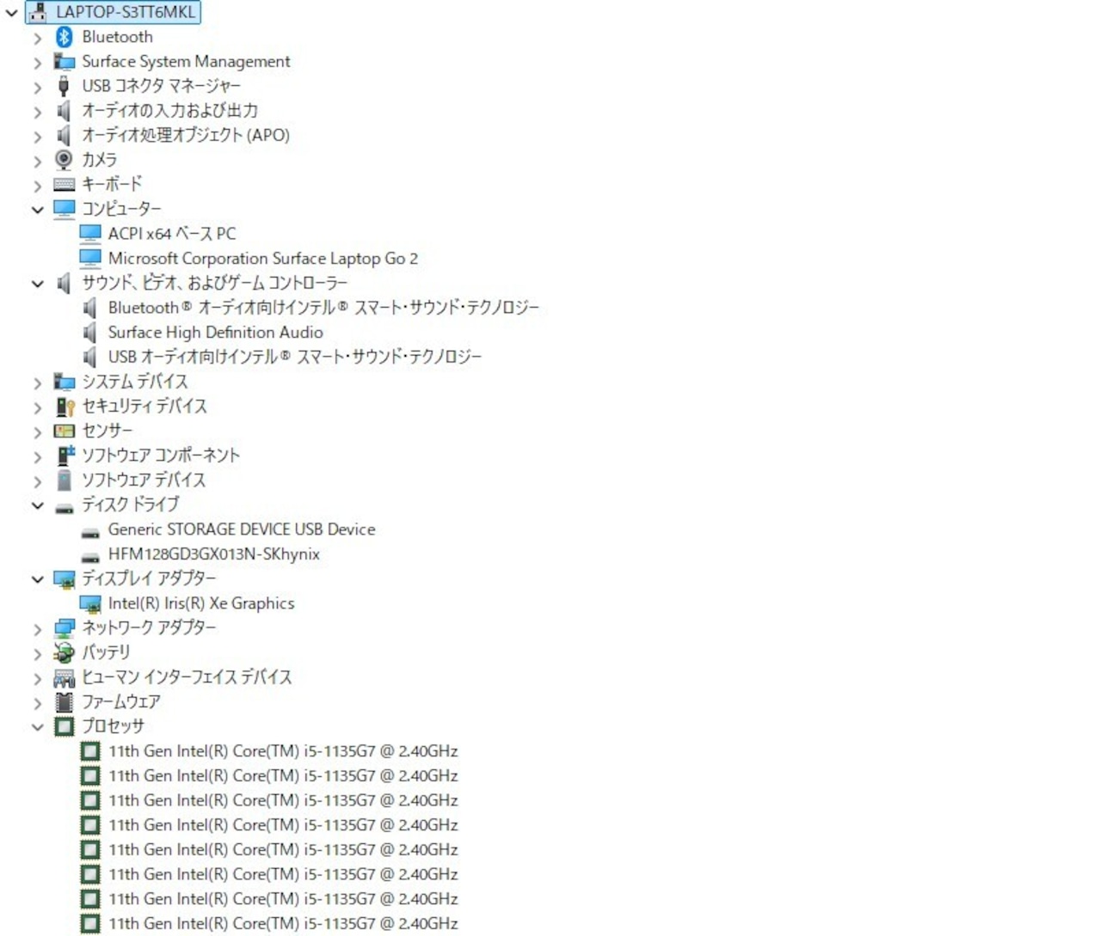
Task: Expand the ファームウェア category
Action: click(x=37, y=703)
